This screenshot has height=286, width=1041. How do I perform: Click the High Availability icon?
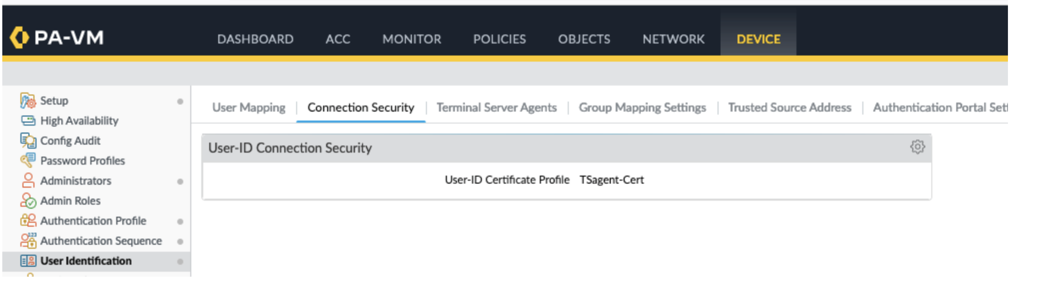pyautogui.click(x=28, y=121)
